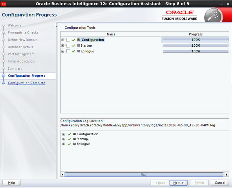232x188 pixels.
Task: Toggle the BI Startup checkbox
Action: 68,46
